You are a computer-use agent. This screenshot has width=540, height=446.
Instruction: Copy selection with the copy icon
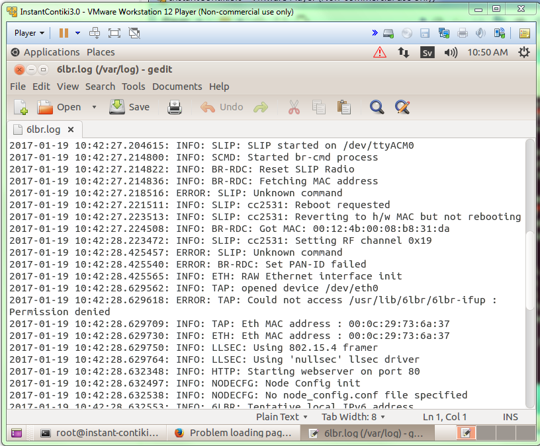(x=318, y=107)
